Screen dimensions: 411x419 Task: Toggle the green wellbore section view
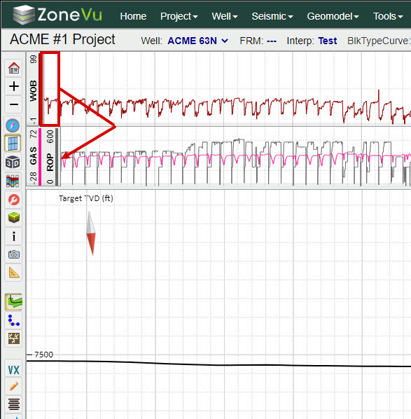coord(13,302)
